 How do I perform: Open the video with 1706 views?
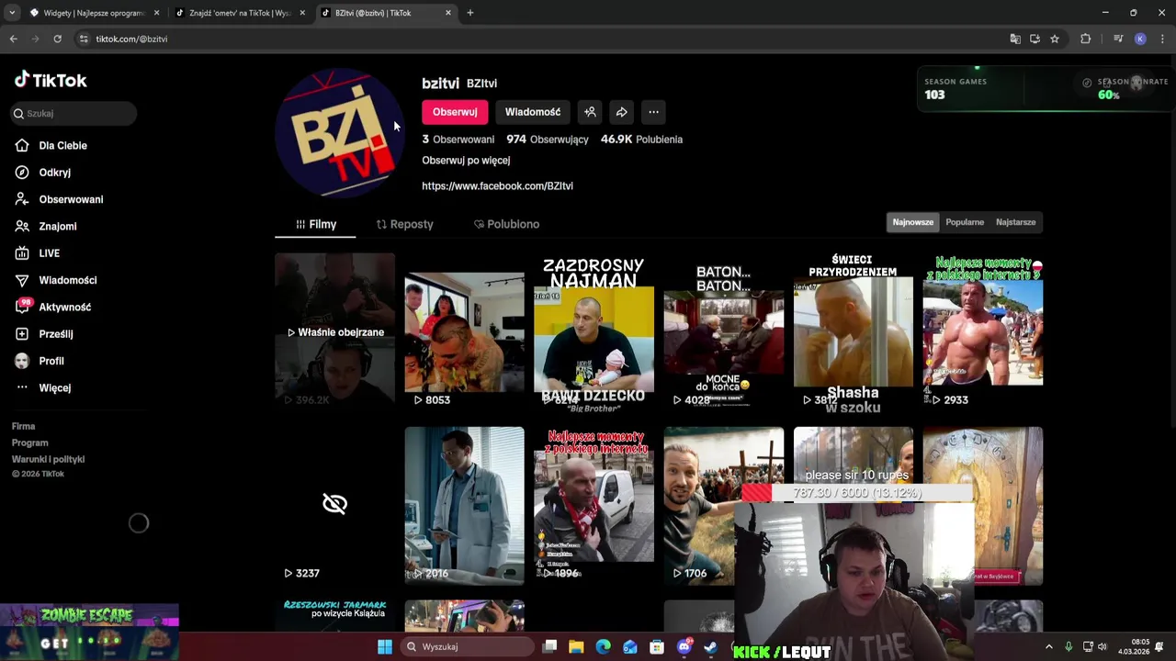click(724, 505)
